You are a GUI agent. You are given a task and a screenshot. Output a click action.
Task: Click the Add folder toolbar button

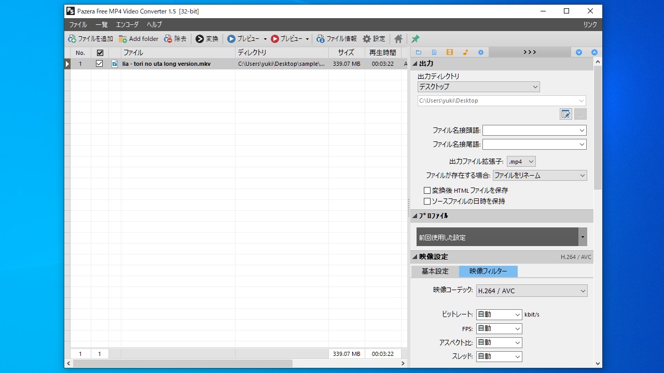click(x=139, y=39)
